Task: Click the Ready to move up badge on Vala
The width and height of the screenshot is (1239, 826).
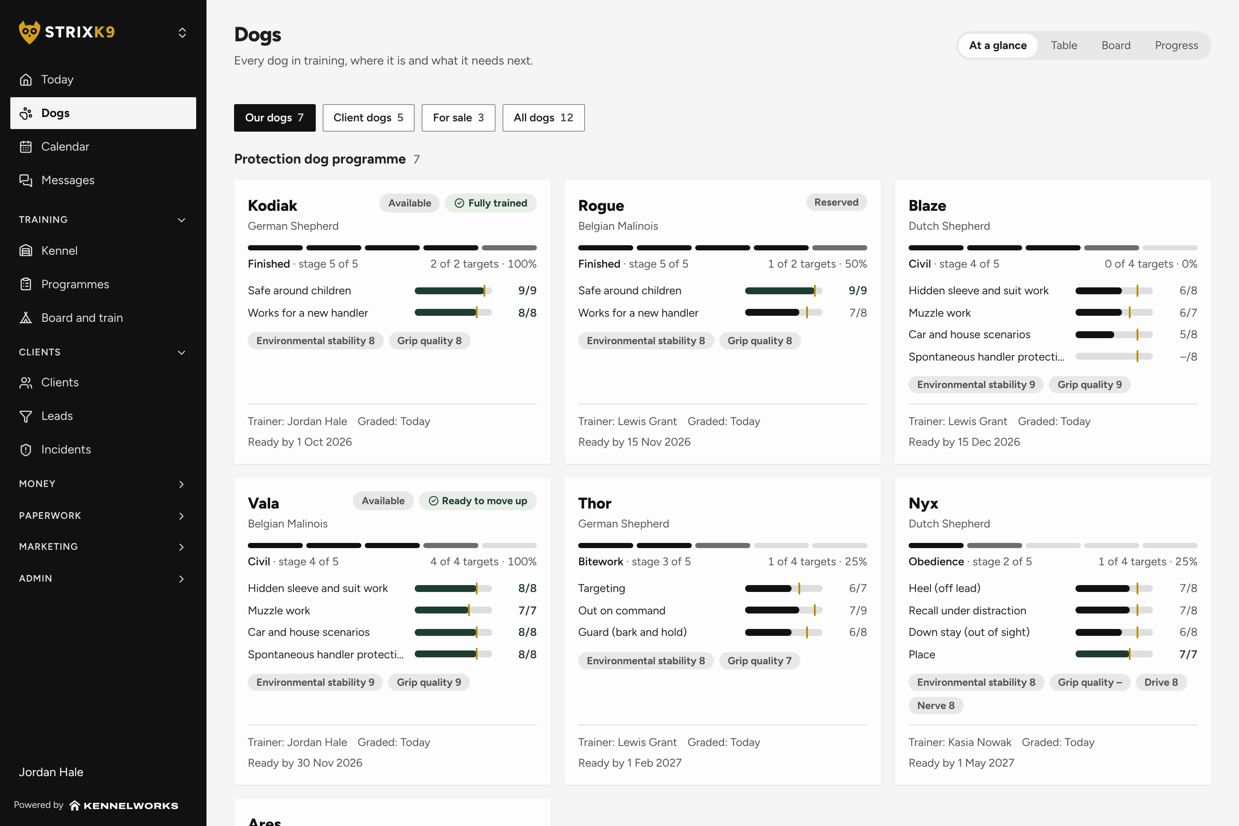Action: tap(477, 501)
